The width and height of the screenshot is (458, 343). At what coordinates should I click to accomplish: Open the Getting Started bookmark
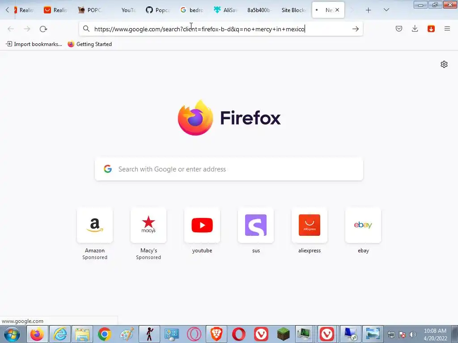click(x=89, y=44)
